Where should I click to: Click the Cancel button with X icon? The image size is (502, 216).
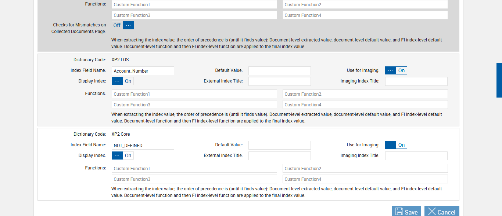[x=442, y=212]
